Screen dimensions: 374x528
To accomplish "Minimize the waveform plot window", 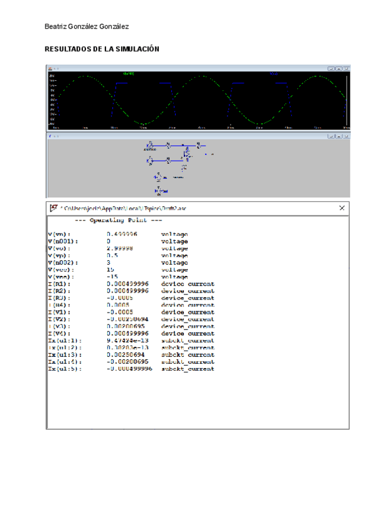I will (x=331, y=68).
